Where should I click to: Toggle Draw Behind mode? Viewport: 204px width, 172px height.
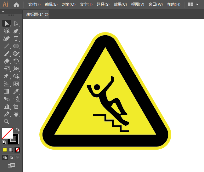tap(11, 158)
